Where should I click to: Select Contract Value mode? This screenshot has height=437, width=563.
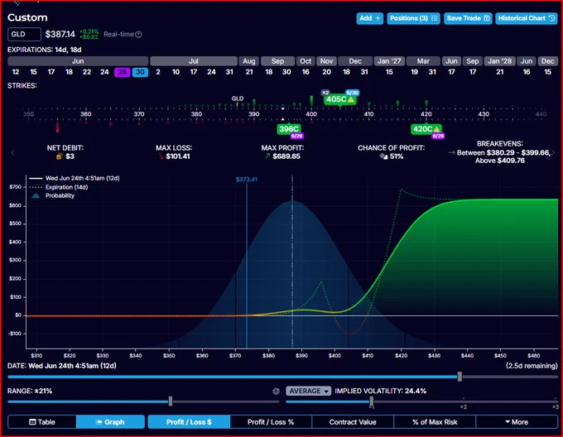pyautogui.click(x=353, y=422)
